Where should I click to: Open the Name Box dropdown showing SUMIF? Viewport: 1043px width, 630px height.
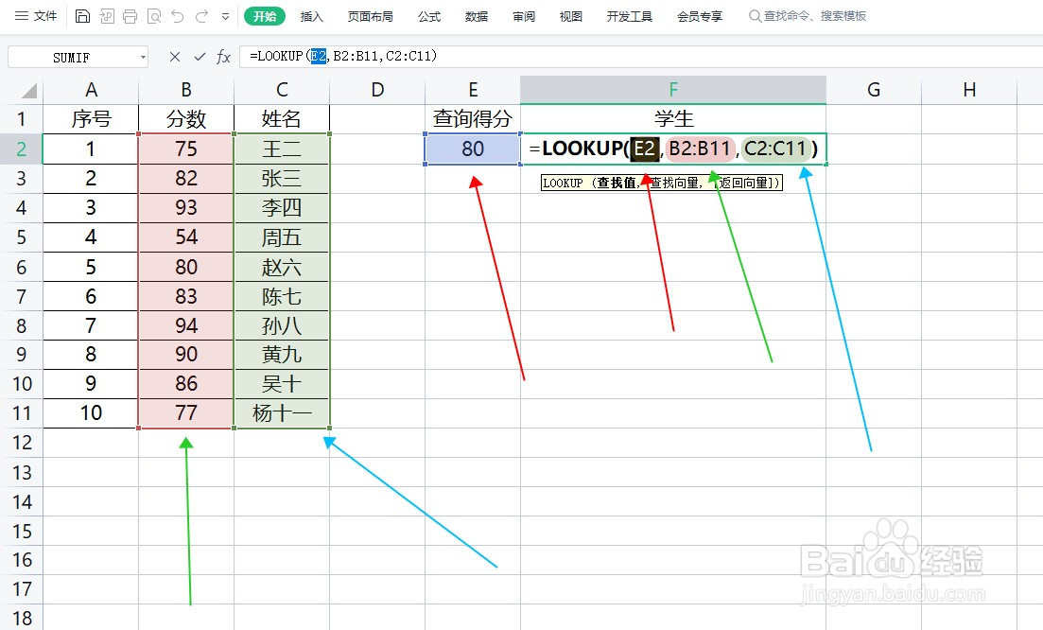coord(145,57)
